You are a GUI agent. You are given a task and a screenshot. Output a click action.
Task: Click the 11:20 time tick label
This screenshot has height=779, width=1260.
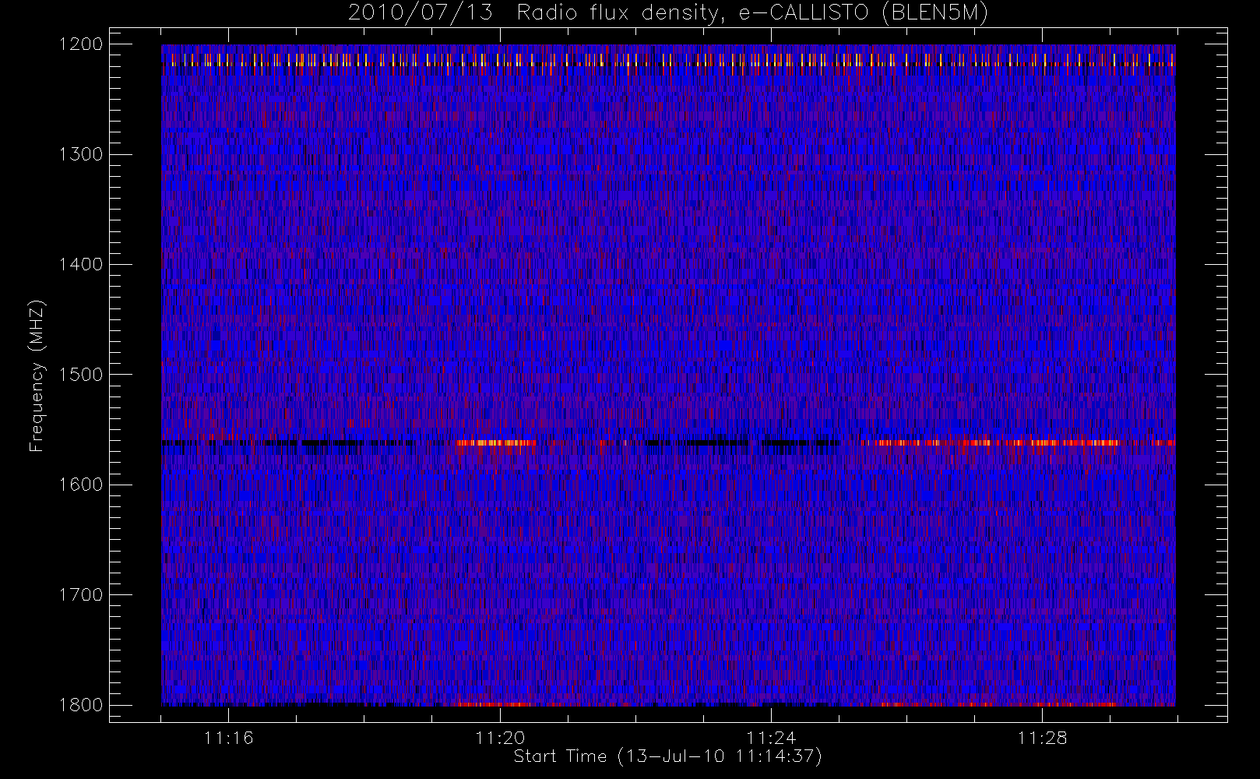point(500,738)
